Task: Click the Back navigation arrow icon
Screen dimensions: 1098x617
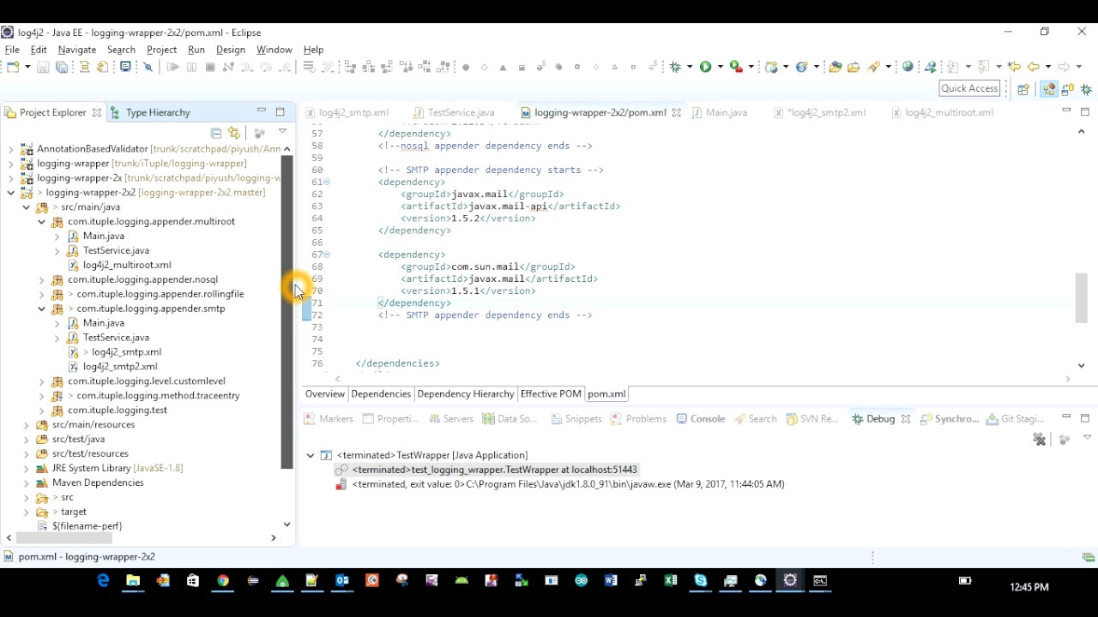Action: [1034, 67]
